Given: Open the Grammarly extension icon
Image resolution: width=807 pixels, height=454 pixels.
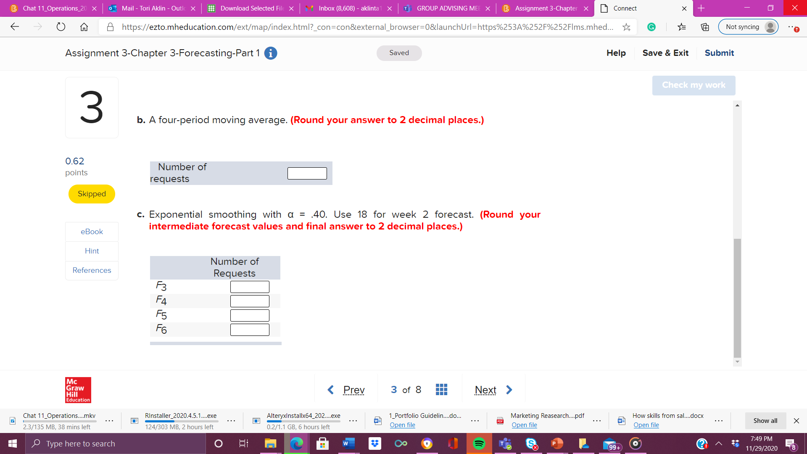Looking at the screenshot, I should tap(651, 27).
